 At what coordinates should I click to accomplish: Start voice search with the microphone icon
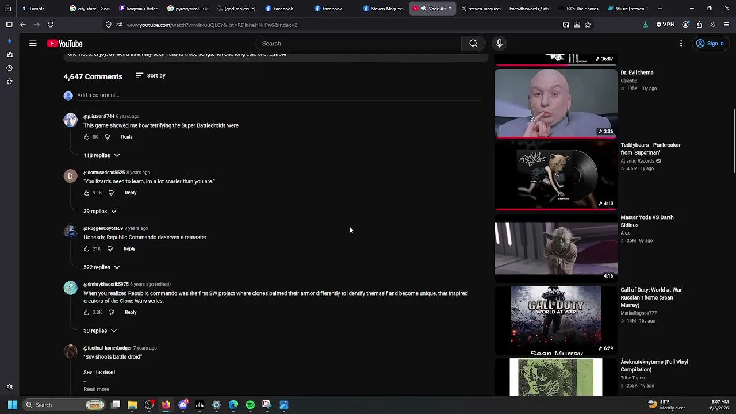(x=499, y=44)
